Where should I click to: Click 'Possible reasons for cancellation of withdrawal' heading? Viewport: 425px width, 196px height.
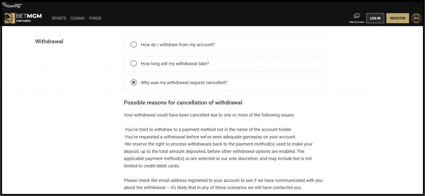tap(183, 103)
